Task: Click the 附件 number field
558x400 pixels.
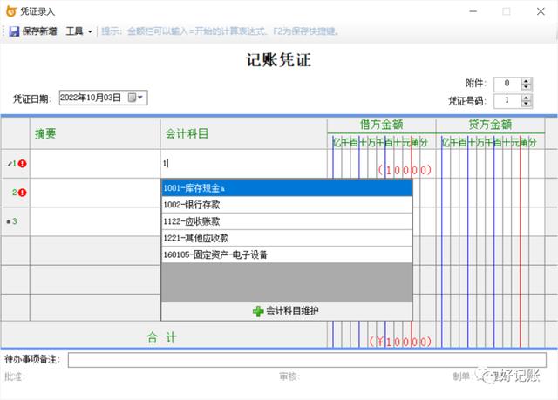Action: coord(507,84)
